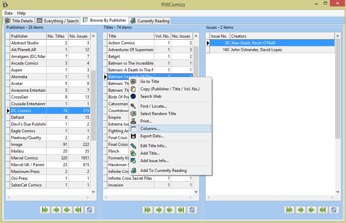Click the Copy clipboard icon in context menu
This screenshot has height=223, width=346.
[133, 89]
